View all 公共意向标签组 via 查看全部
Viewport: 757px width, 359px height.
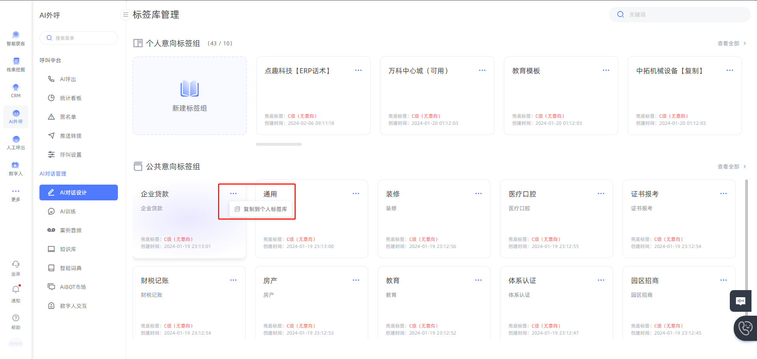[x=732, y=167]
